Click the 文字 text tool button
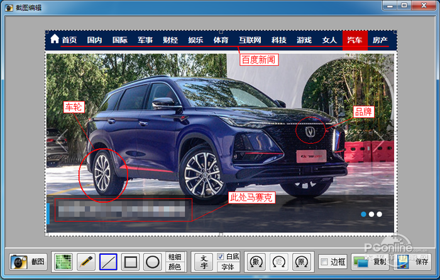 pos(204,262)
